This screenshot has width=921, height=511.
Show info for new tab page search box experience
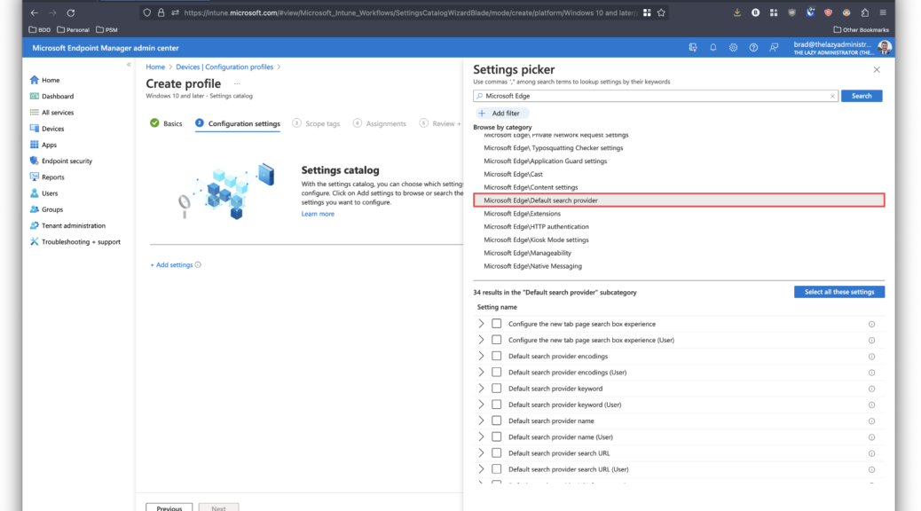click(871, 324)
